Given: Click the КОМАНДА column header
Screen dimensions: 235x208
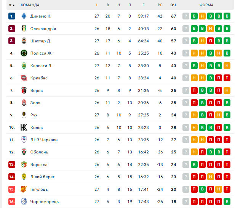Looking at the screenshot, I should coord(30,5).
